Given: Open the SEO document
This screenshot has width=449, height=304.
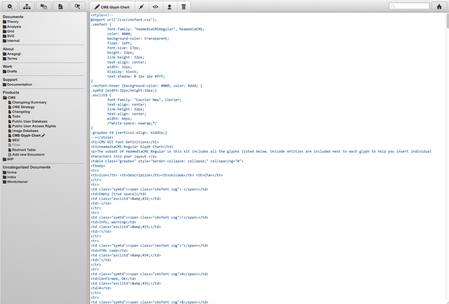Looking at the screenshot, I should tap(14, 140).
